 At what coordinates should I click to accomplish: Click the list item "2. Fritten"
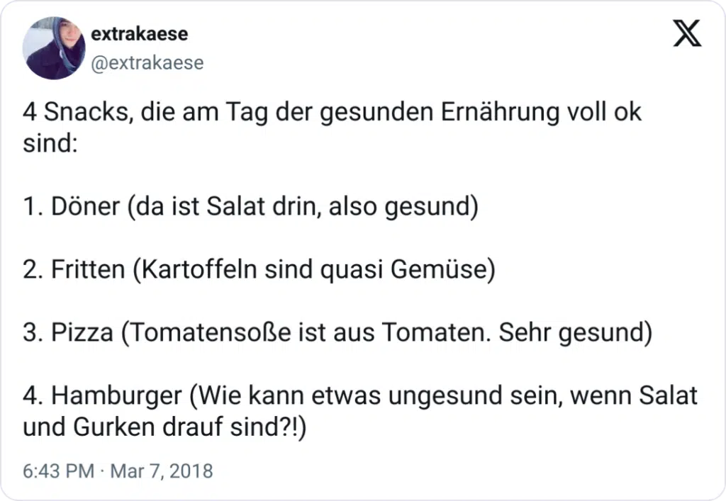point(74,269)
